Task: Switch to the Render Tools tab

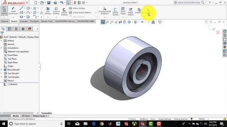Action: 47,21
